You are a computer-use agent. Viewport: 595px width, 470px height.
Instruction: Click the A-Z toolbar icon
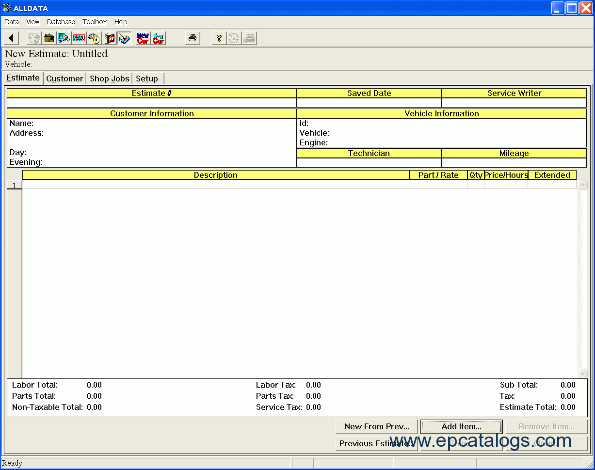234,38
